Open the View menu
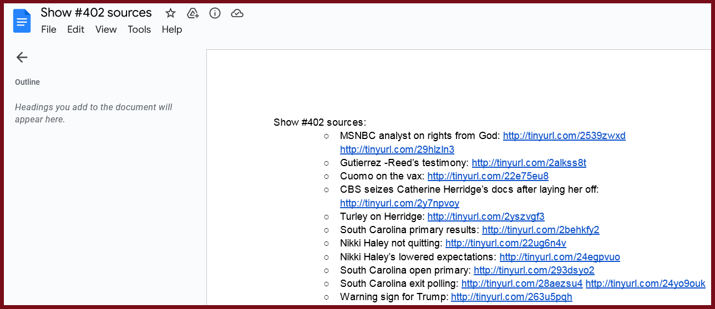The image size is (715, 309). click(x=106, y=29)
